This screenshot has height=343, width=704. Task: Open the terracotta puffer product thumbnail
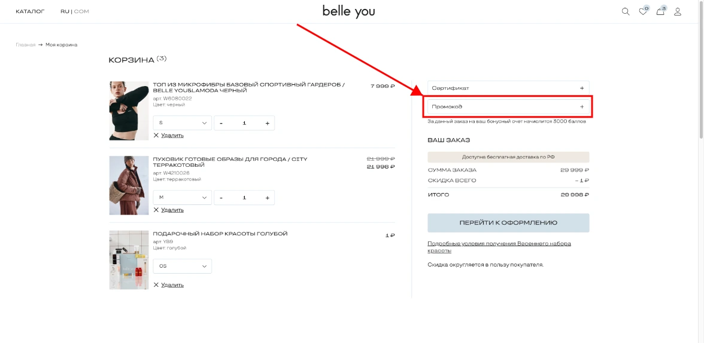129,185
